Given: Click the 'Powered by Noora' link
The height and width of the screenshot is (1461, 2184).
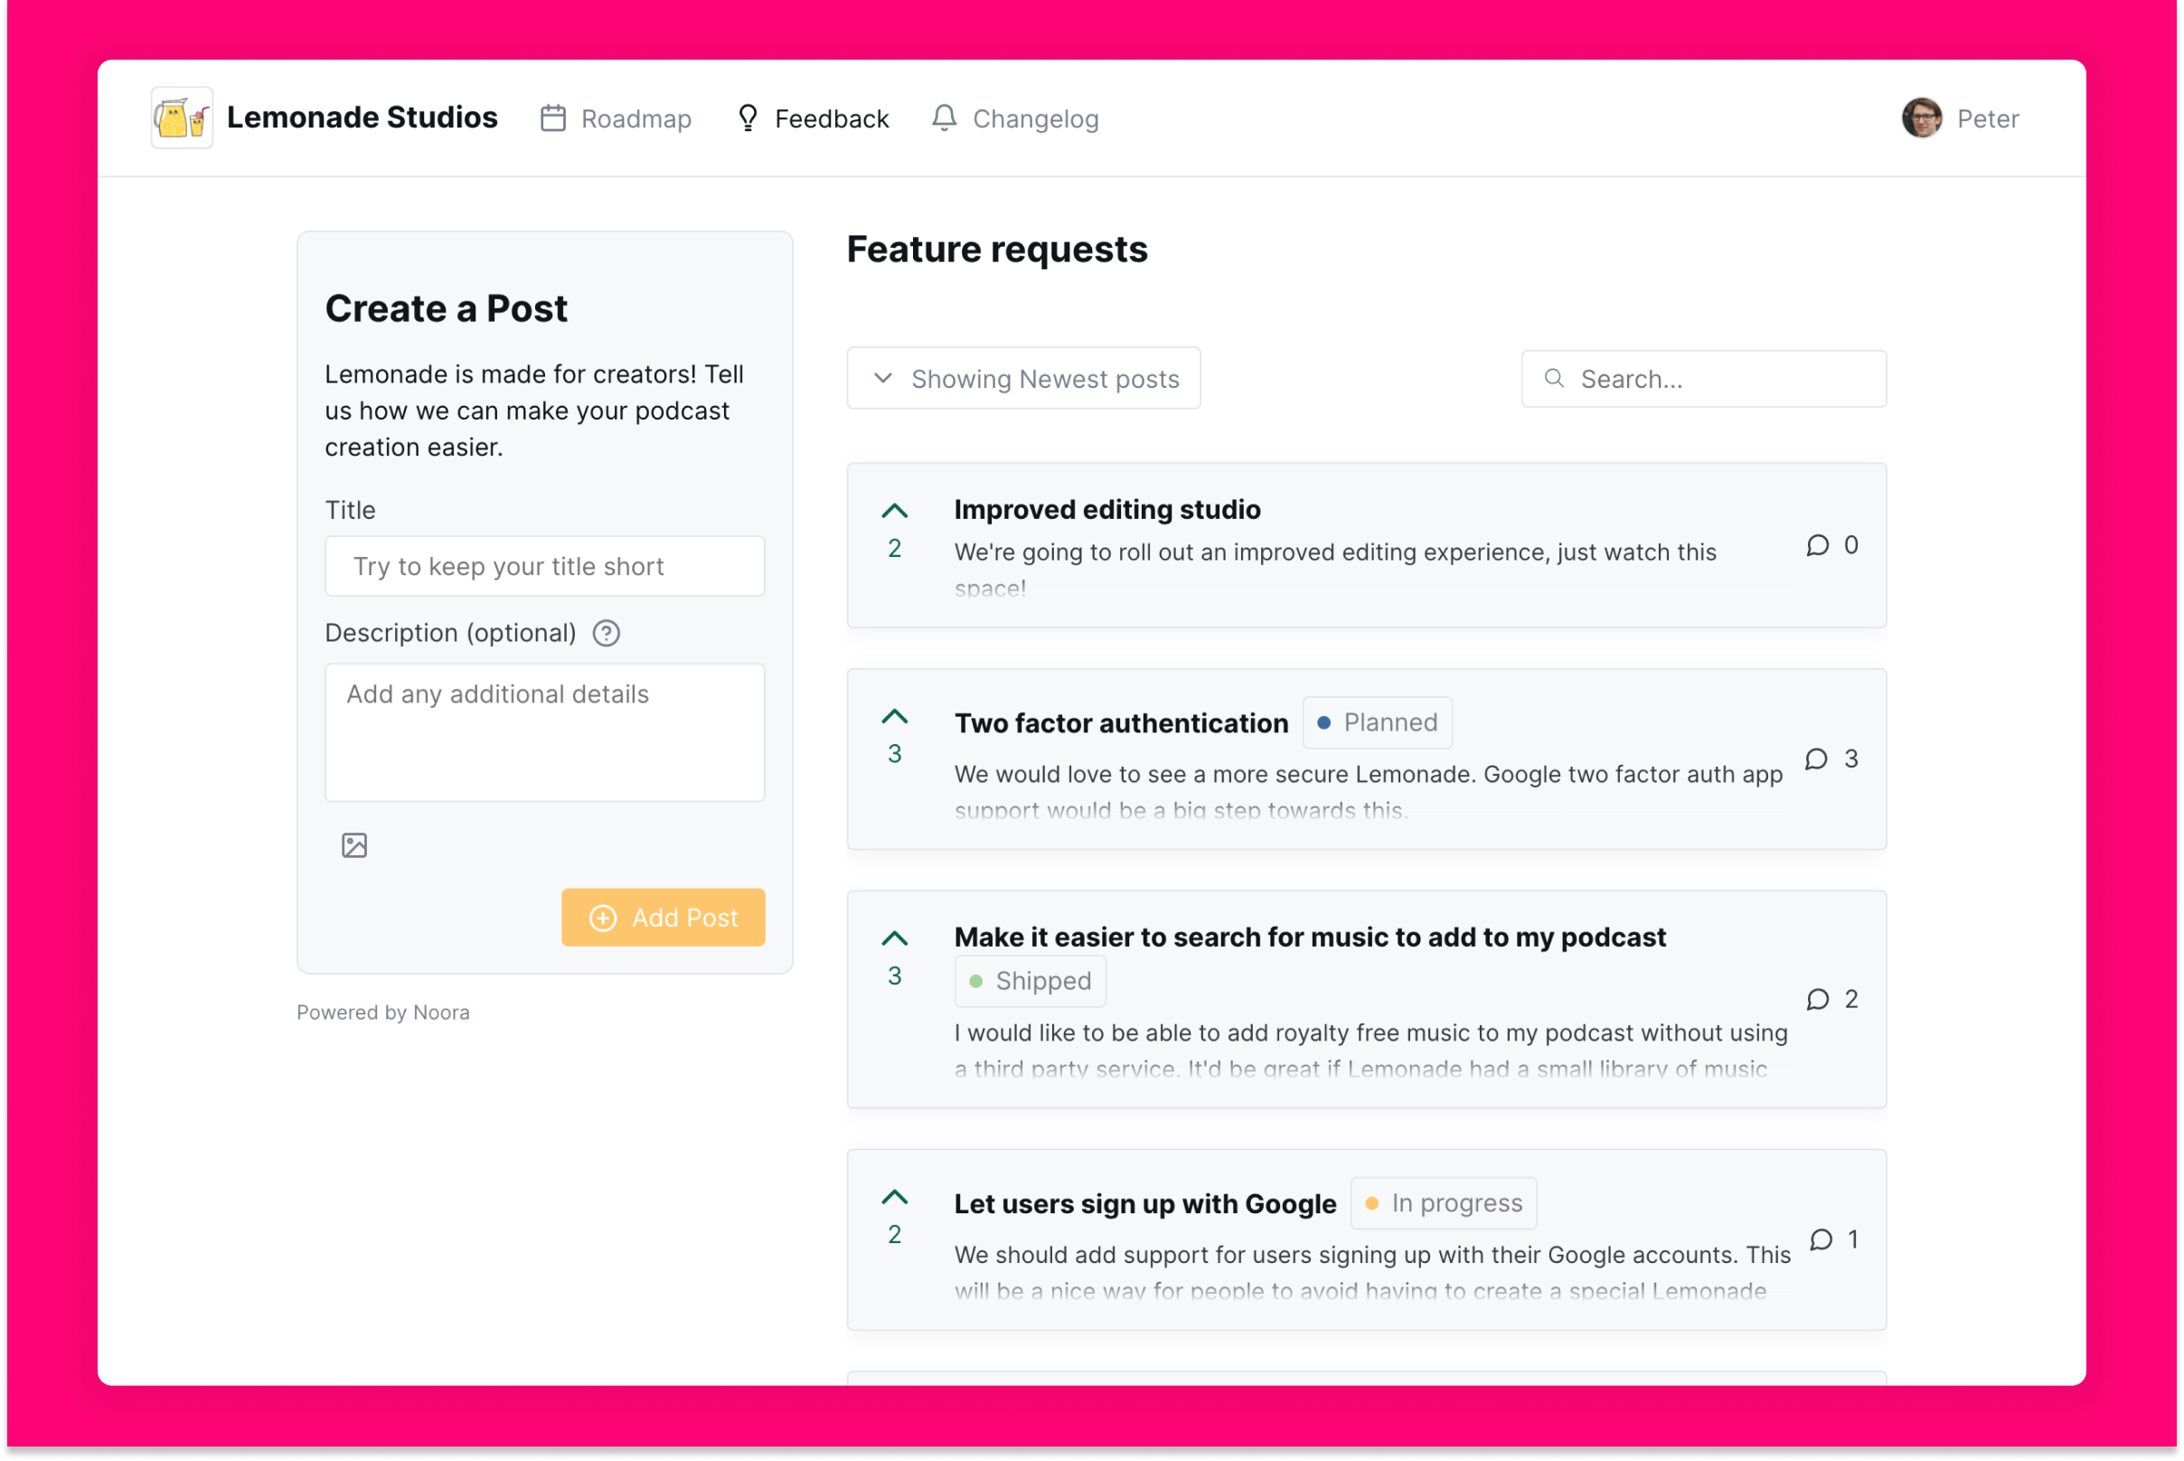Looking at the screenshot, I should click(x=383, y=1013).
